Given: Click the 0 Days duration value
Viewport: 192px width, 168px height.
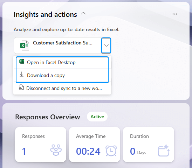Looking at the screenshot, I should [x=138, y=151].
